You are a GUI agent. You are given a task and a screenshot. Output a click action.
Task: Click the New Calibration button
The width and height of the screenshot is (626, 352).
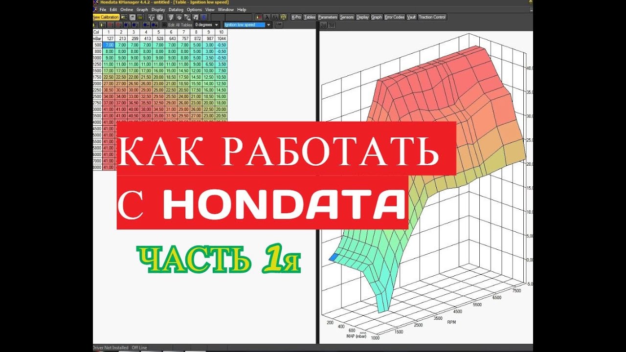click(x=106, y=17)
